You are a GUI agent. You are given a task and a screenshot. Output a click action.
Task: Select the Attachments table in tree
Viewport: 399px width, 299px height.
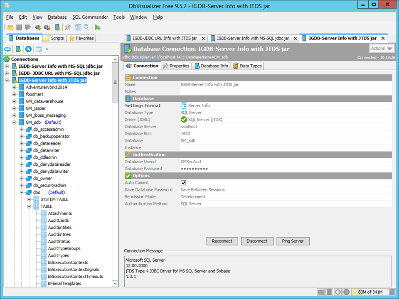click(x=60, y=213)
